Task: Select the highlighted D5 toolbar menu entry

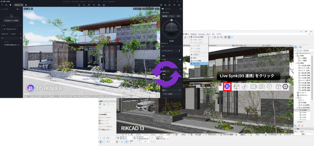Action: click(x=199, y=63)
